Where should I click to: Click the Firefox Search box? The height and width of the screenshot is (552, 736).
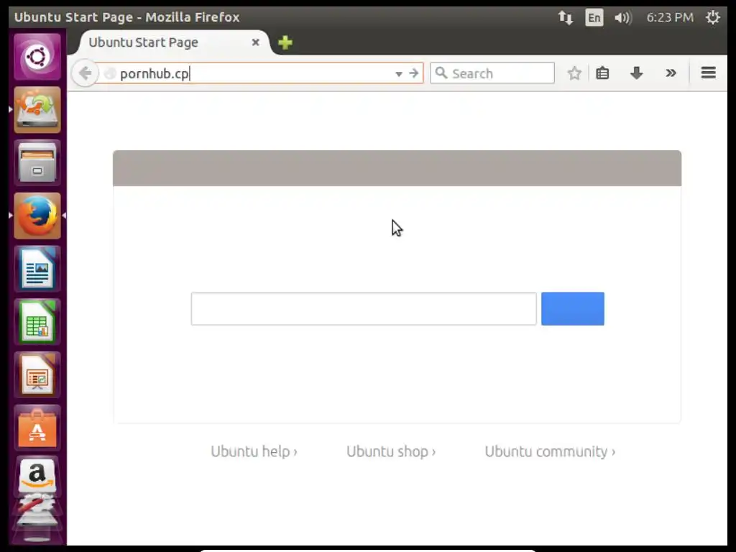click(492, 73)
